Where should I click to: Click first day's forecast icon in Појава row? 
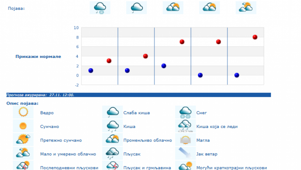point(100,8)
